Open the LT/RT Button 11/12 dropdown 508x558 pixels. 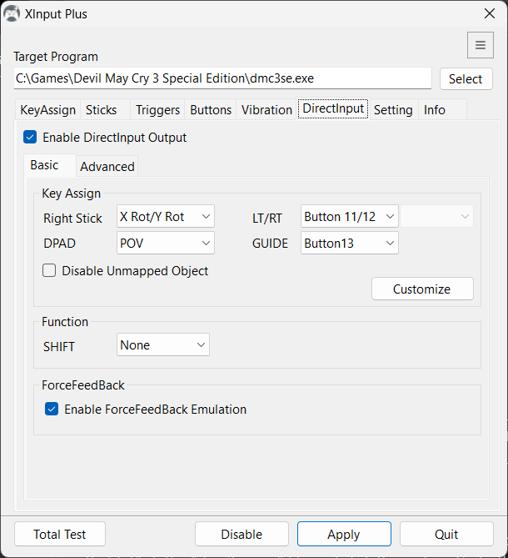coord(349,217)
